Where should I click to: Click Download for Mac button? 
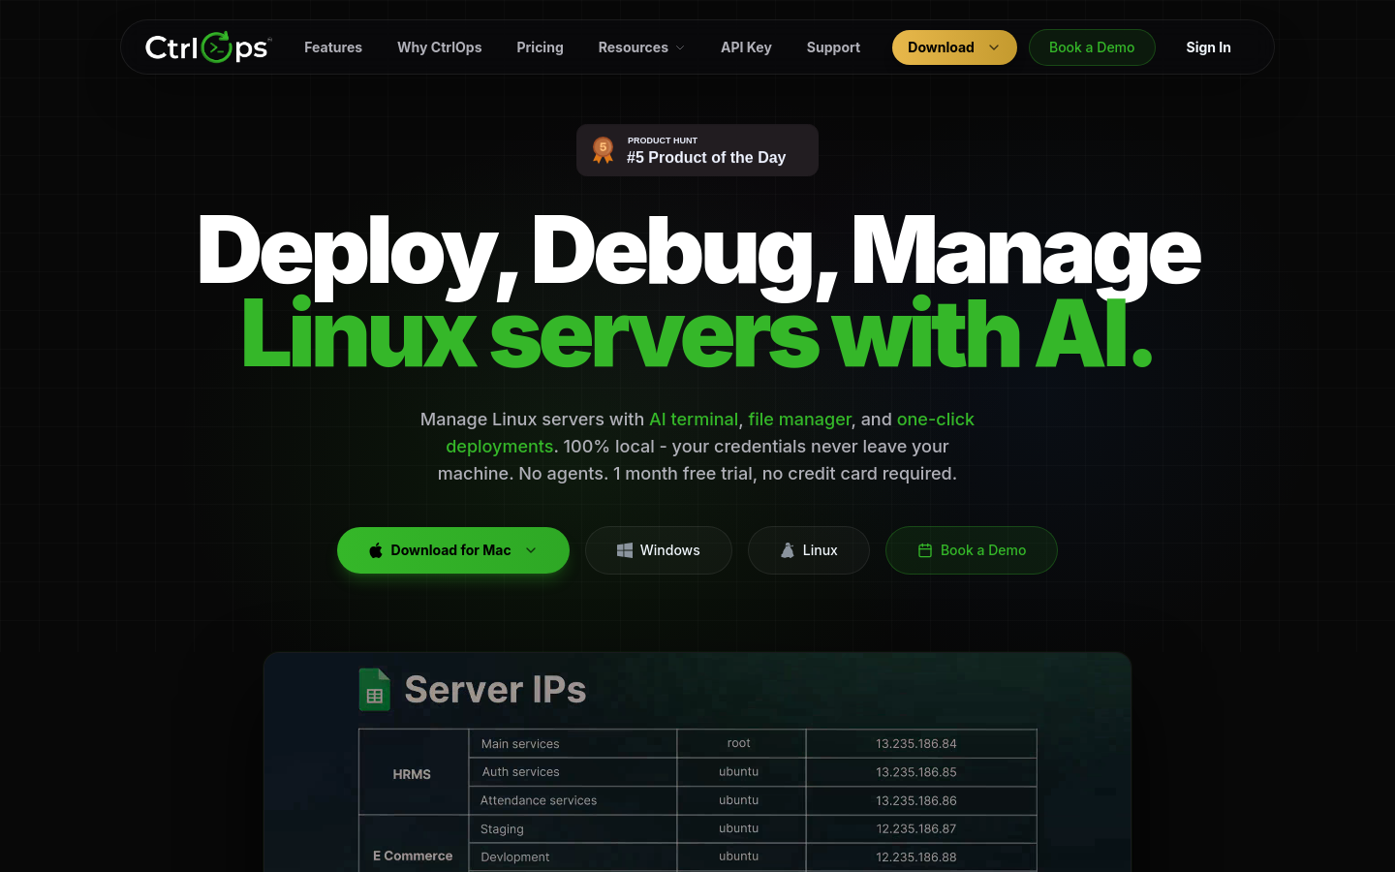[x=453, y=550]
